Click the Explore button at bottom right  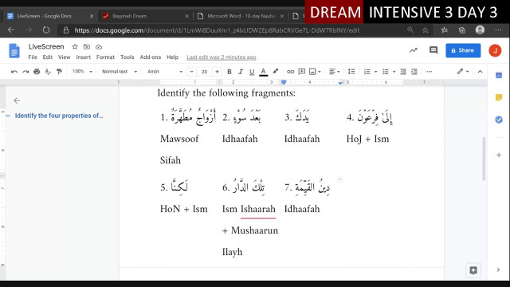click(473, 270)
